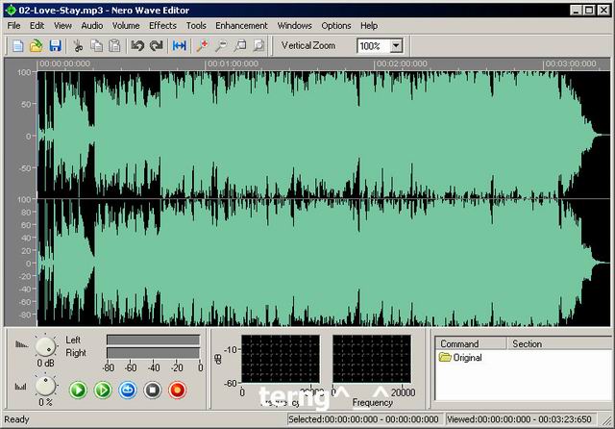Click the small bars icon beside 0 % knob
The height and width of the screenshot is (429, 615).
click(20, 387)
